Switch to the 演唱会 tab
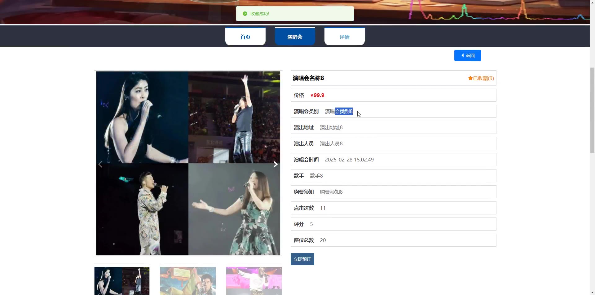595x295 pixels. tap(295, 37)
